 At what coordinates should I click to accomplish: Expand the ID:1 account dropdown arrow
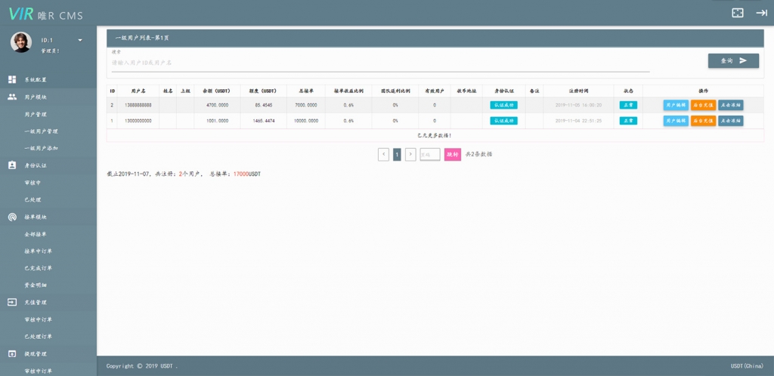click(x=80, y=40)
